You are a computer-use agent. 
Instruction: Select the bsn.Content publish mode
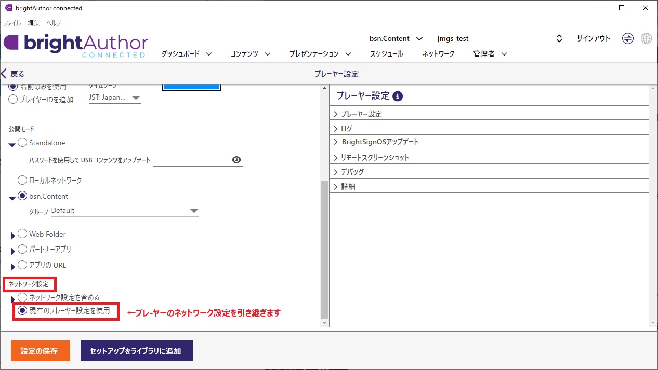click(x=22, y=196)
